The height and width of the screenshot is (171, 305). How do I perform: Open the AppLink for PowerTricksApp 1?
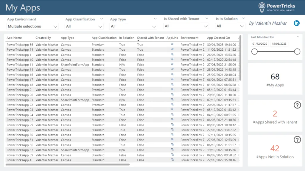tap(172, 55)
